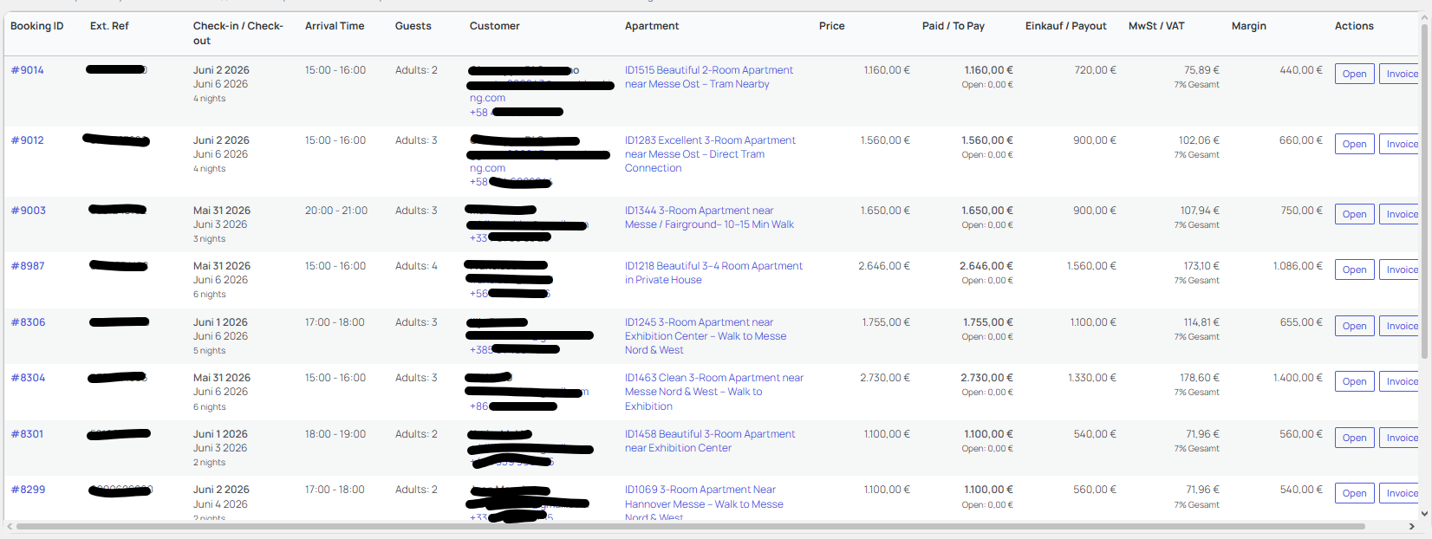This screenshot has width=1432, height=539.
Task: Click Invoice button for booking #9014
Action: pyautogui.click(x=1400, y=74)
